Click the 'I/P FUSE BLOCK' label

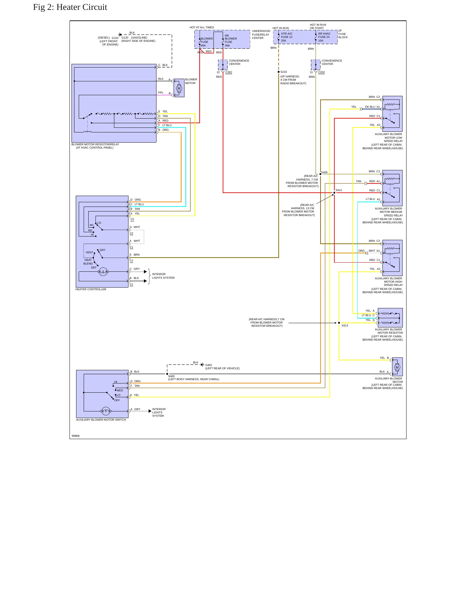[343, 34]
